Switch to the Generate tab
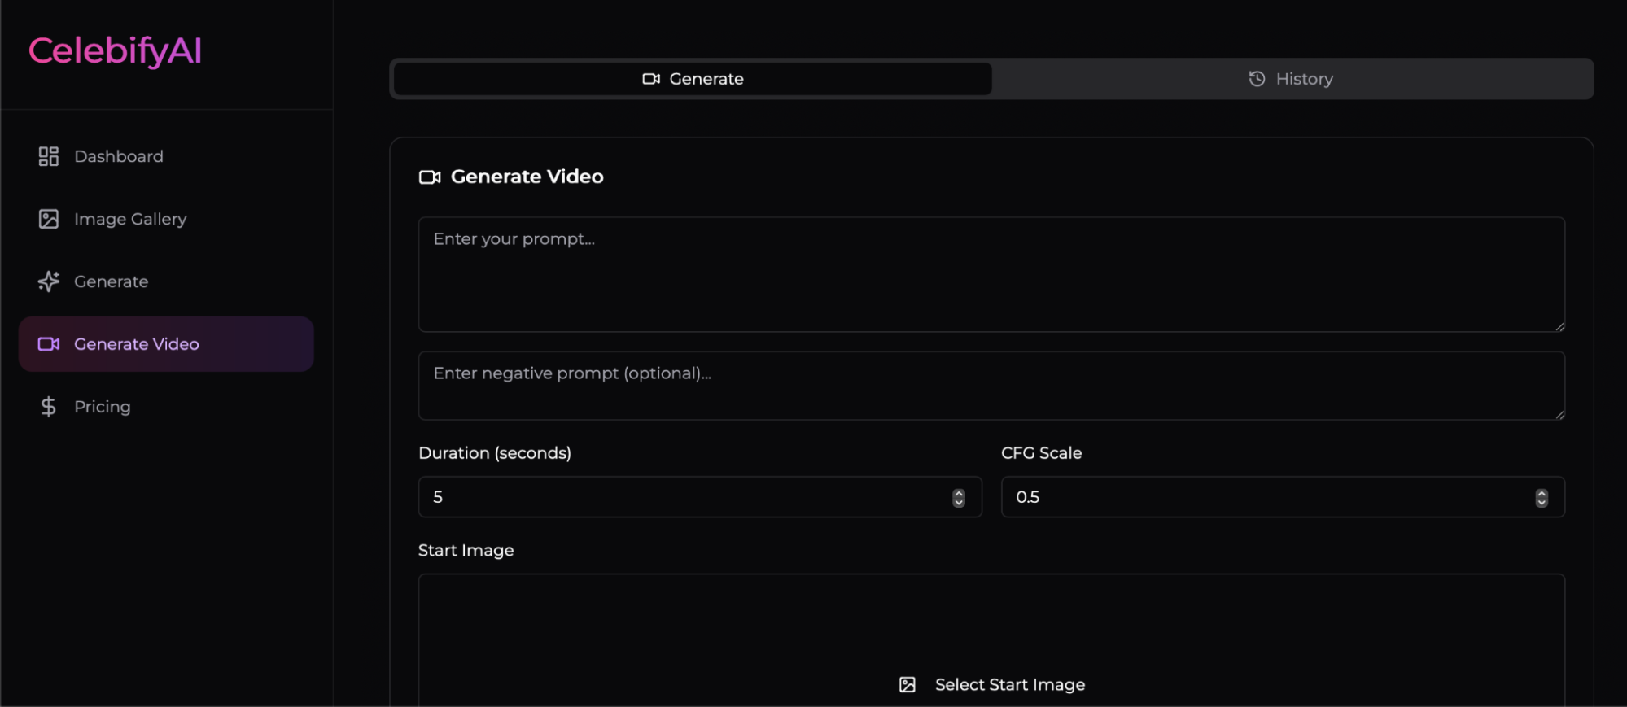The width and height of the screenshot is (1627, 707). pos(693,79)
